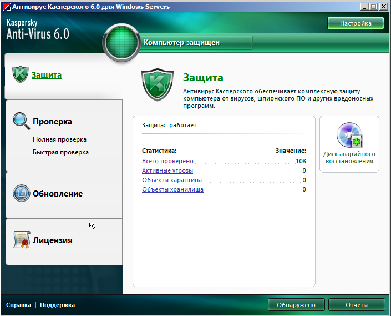Click the Обнаружено button
This screenshot has width=391, height=316.
click(296, 305)
